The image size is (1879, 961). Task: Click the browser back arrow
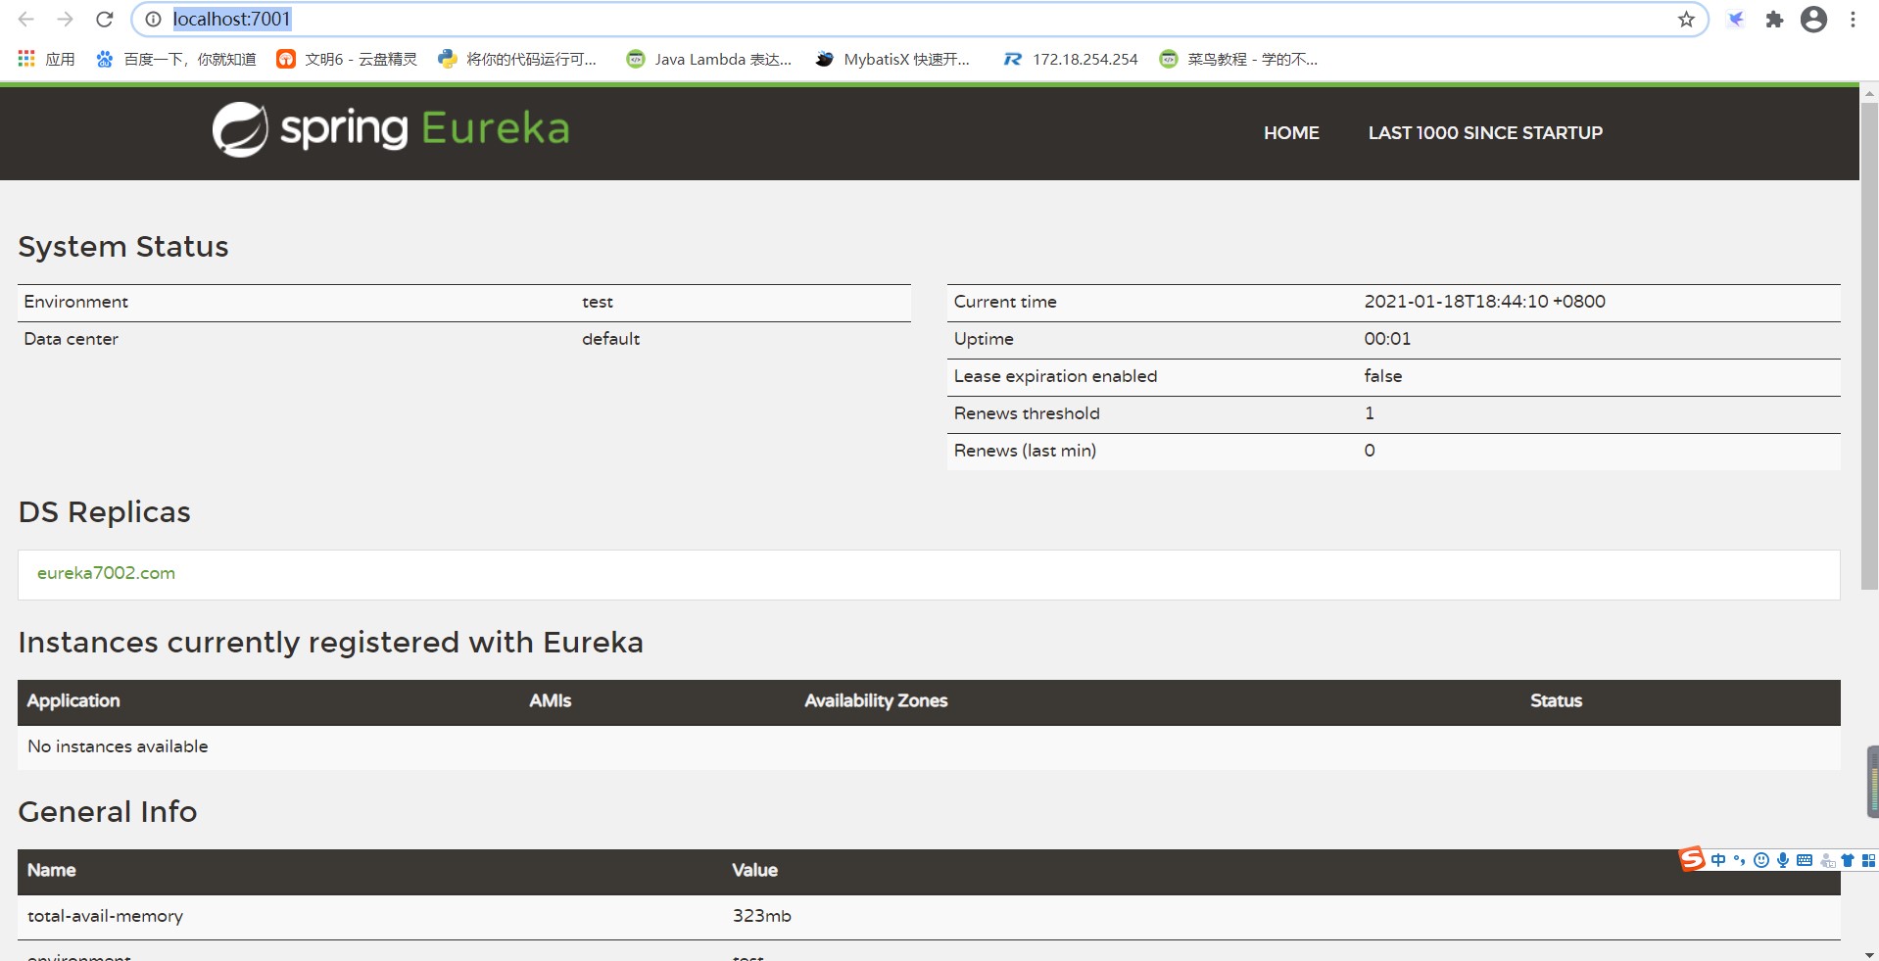[x=26, y=20]
